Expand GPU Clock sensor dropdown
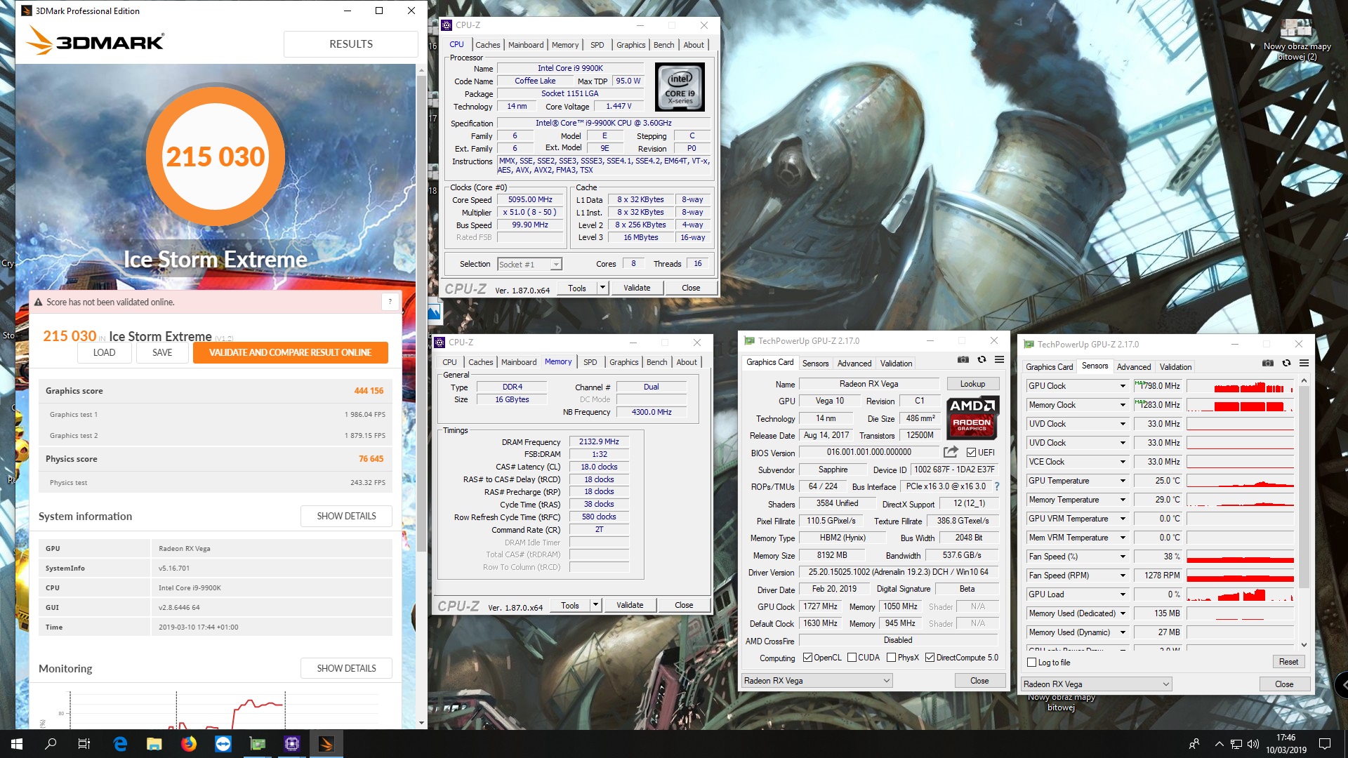This screenshot has width=1348, height=758. point(1123,386)
